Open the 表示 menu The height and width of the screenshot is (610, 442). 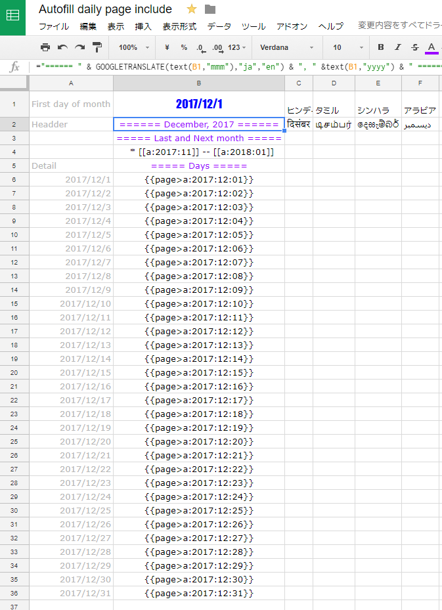coord(116,26)
